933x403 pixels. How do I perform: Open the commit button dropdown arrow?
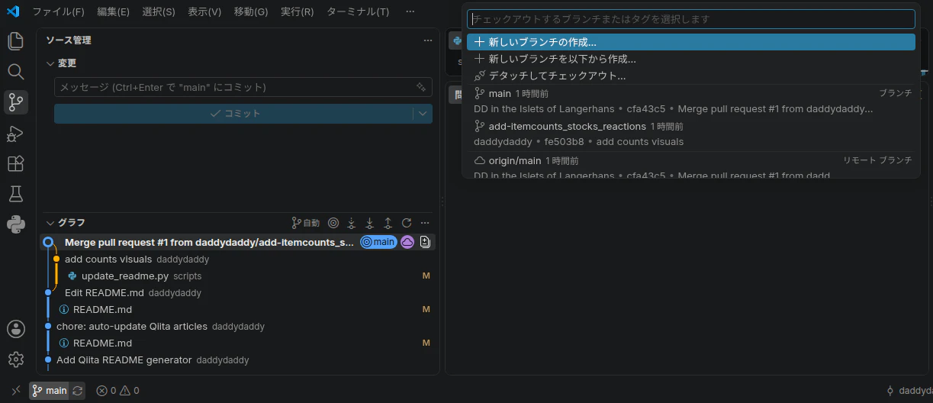[x=423, y=114]
